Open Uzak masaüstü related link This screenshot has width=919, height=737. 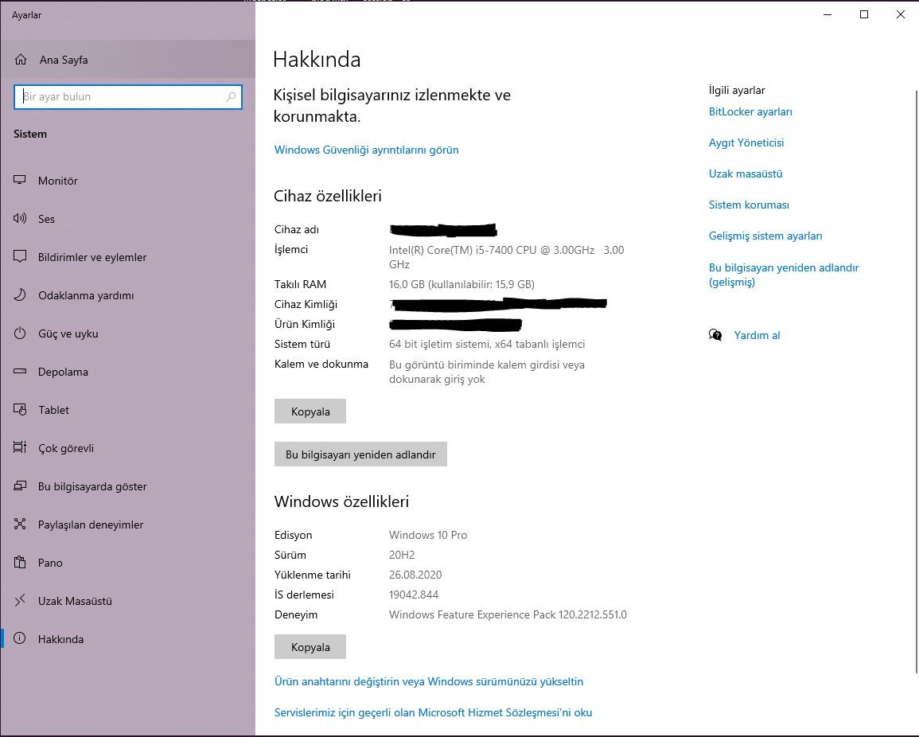tap(746, 174)
